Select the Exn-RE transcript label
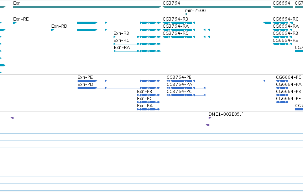This screenshot has height=192, width=303. 21,19
